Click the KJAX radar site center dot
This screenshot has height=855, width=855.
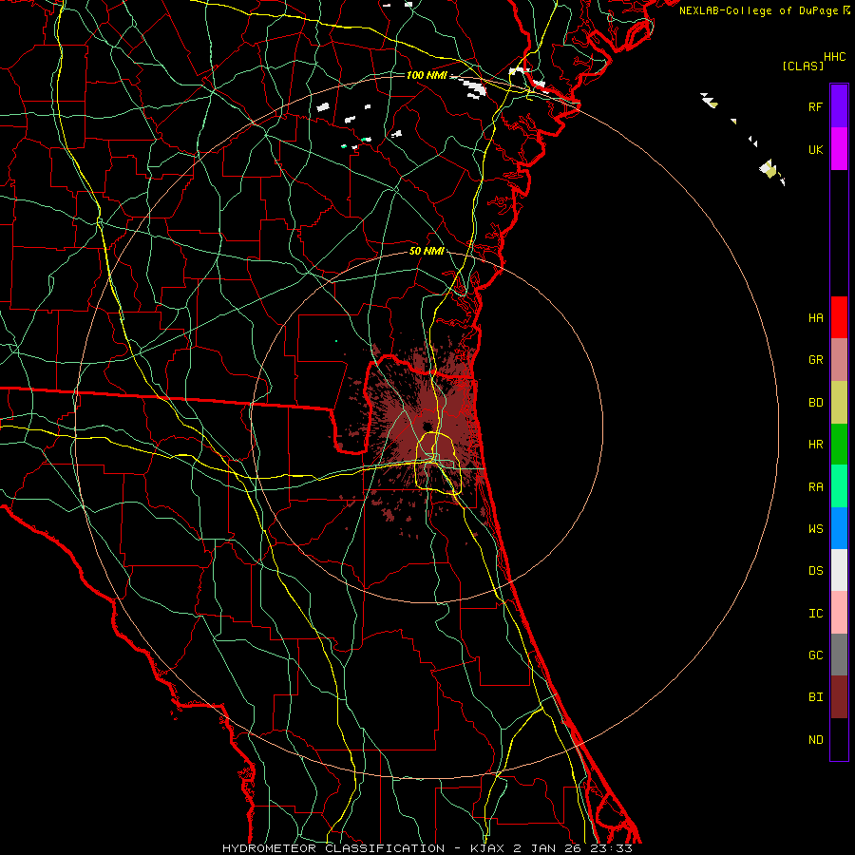point(427,426)
